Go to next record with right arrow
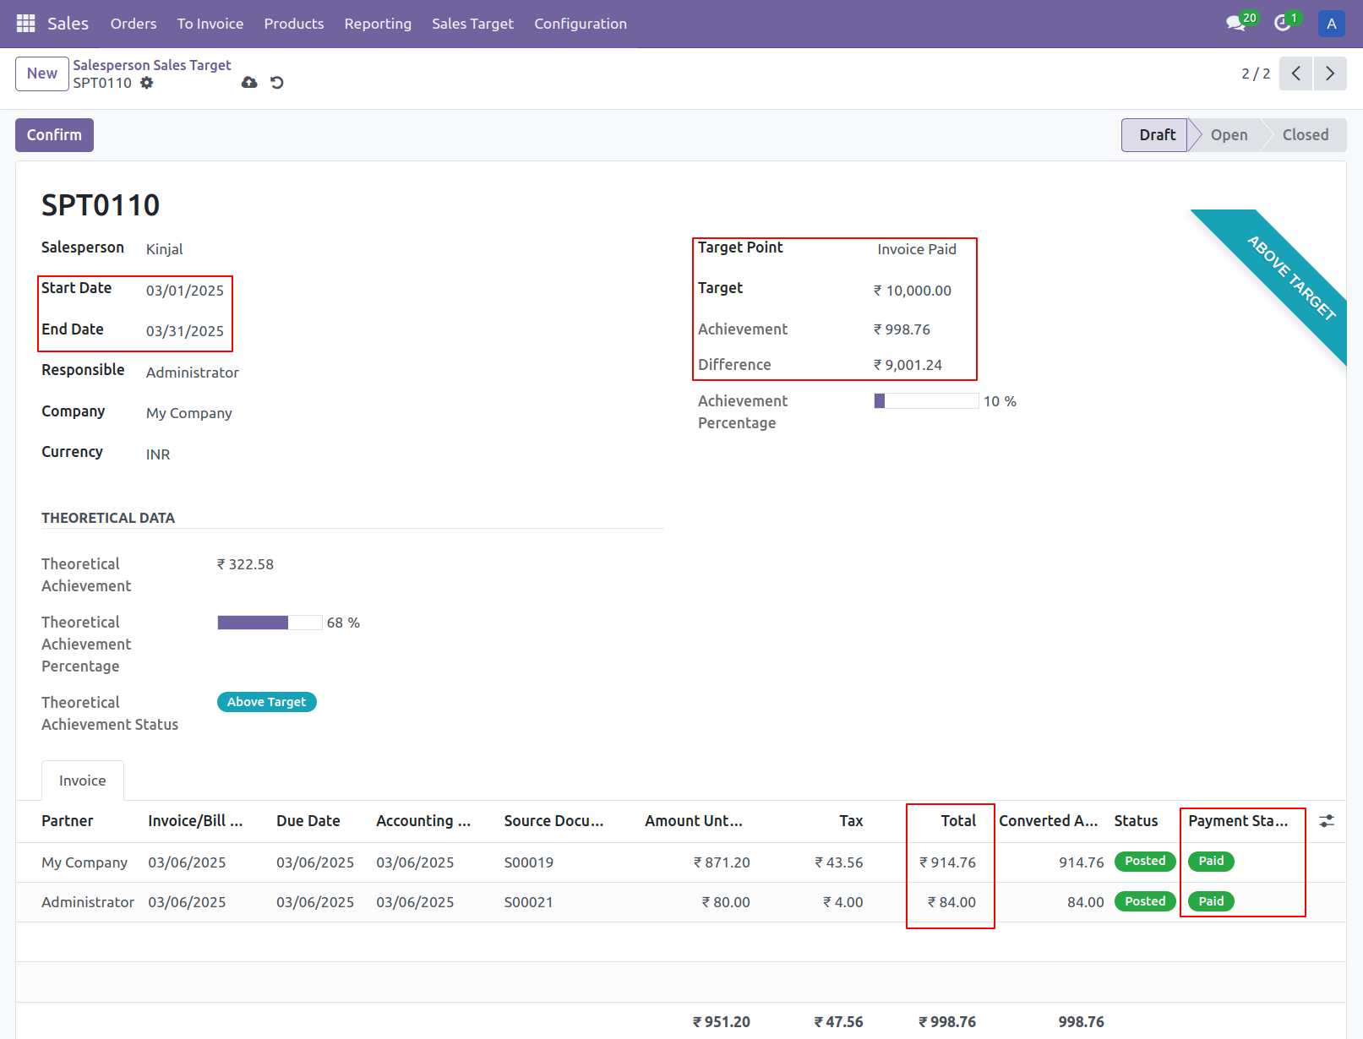 [x=1330, y=73]
